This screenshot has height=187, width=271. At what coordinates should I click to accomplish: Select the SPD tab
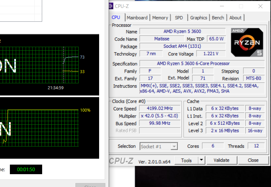(179, 18)
